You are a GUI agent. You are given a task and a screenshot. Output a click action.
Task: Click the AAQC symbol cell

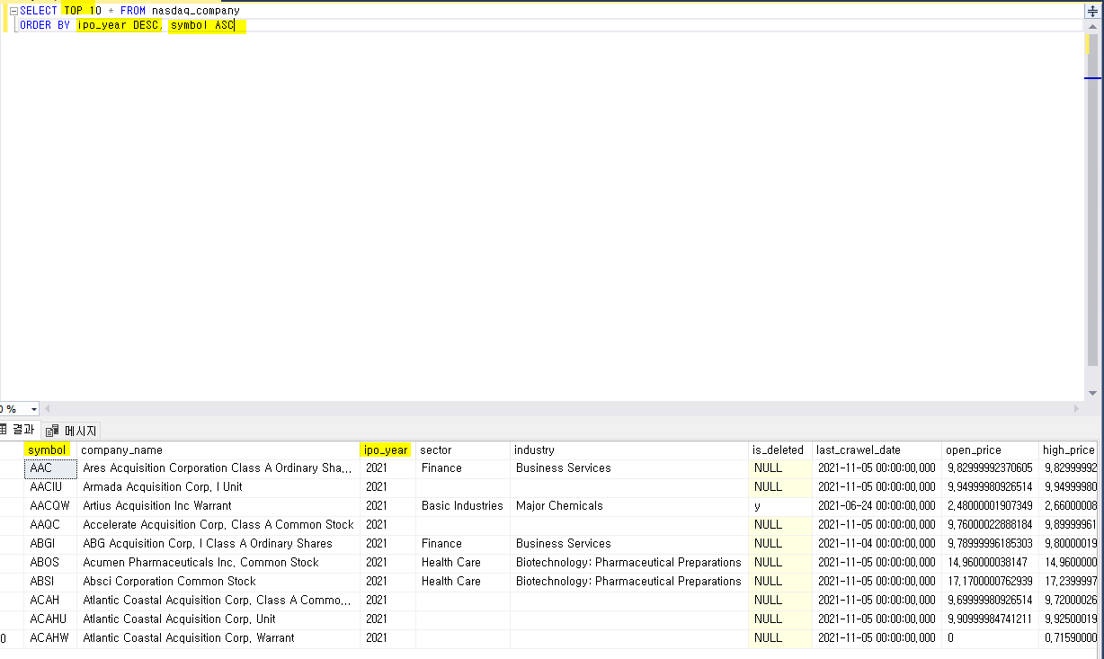coord(50,525)
